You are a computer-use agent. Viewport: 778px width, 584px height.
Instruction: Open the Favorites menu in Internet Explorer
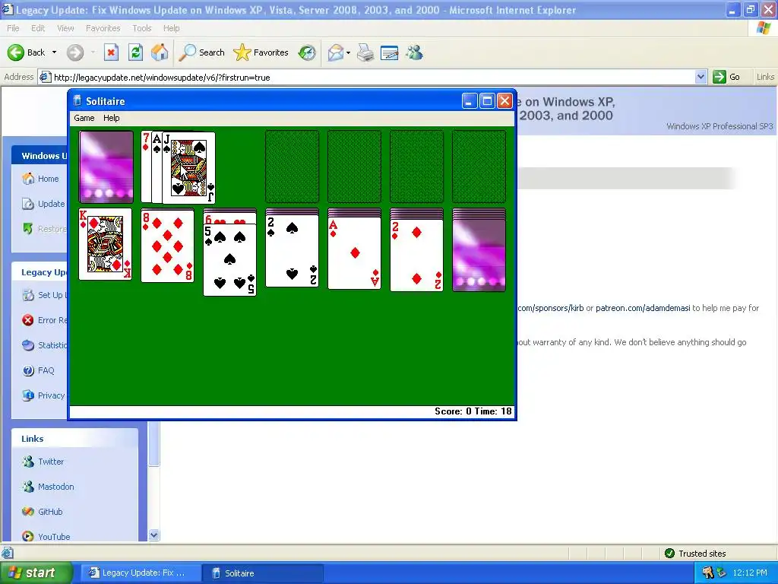(103, 28)
